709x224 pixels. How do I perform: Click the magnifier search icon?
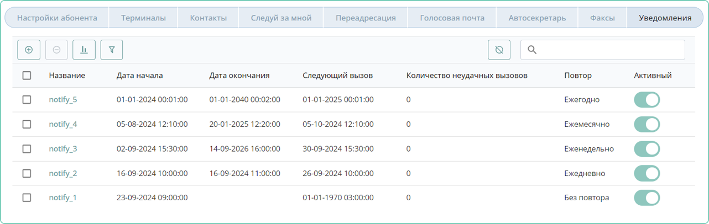coord(532,50)
